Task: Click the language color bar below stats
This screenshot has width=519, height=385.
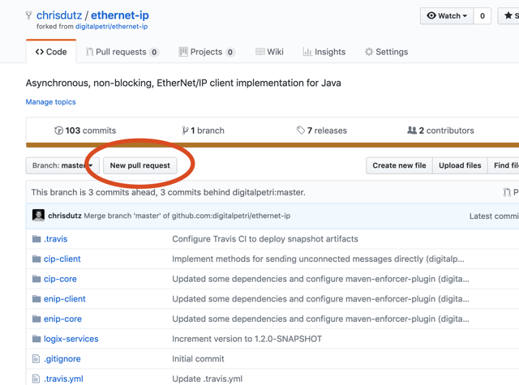Action: (272, 146)
